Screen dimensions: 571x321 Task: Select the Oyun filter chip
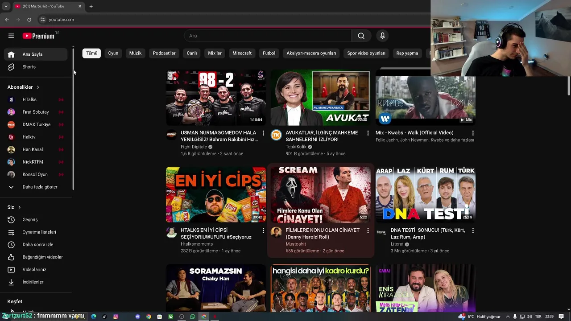(x=113, y=53)
